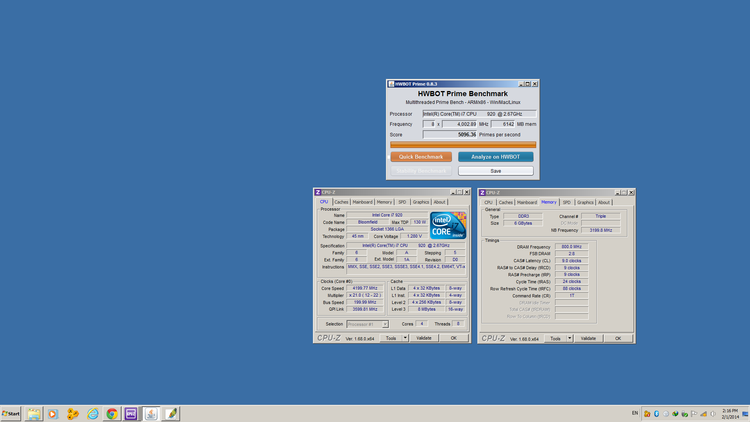Screen dimensions: 750x422
Task: Open the feather pen taskbar application
Action: [171, 414]
